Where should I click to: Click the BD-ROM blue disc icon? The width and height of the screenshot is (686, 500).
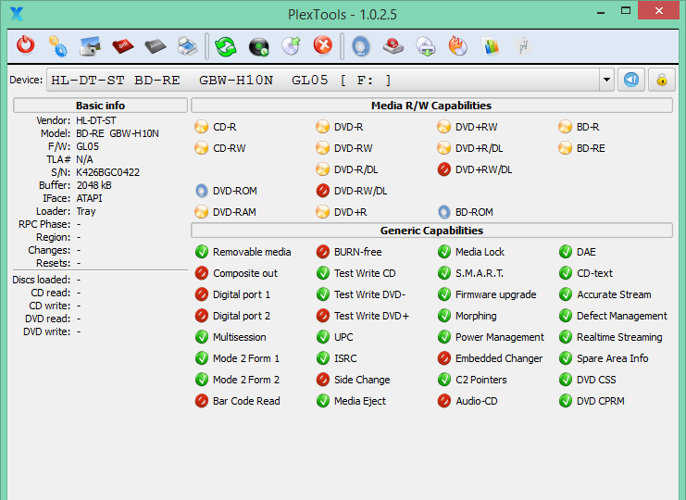pos(443,212)
